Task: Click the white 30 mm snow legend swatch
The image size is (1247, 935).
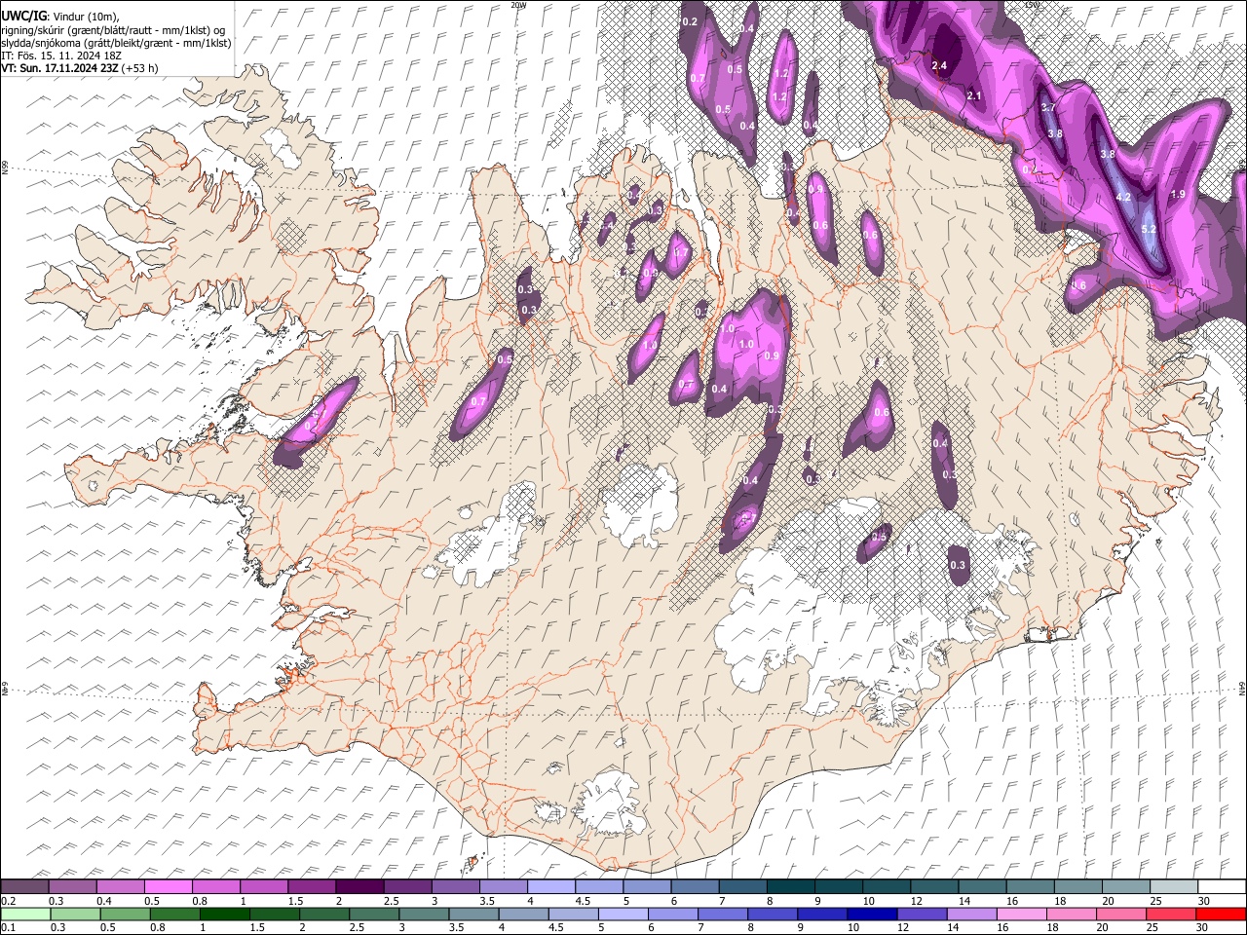Action: pyautogui.click(x=1221, y=886)
